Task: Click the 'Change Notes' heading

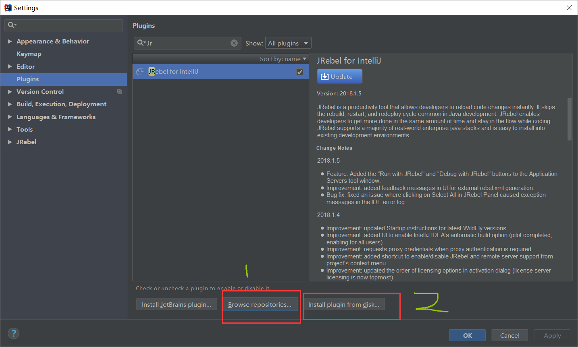Action: pyautogui.click(x=334, y=148)
